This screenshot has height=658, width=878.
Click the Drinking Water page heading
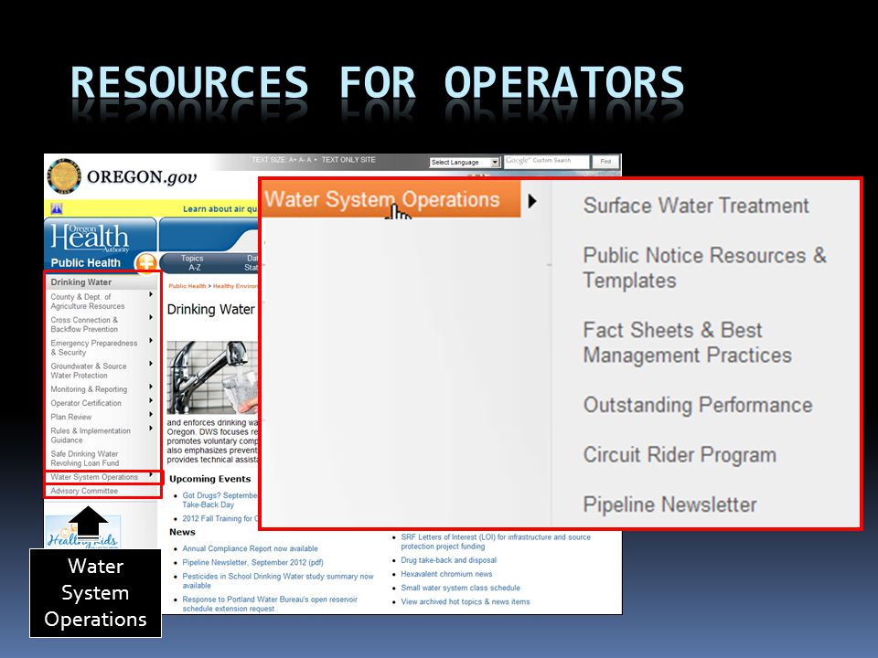click(210, 310)
